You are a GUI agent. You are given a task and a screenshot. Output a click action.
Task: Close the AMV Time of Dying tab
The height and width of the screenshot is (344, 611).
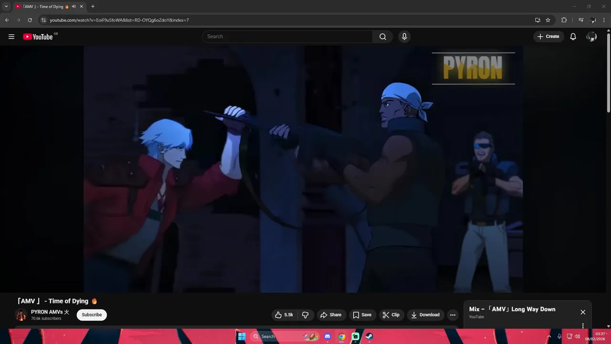(82, 7)
